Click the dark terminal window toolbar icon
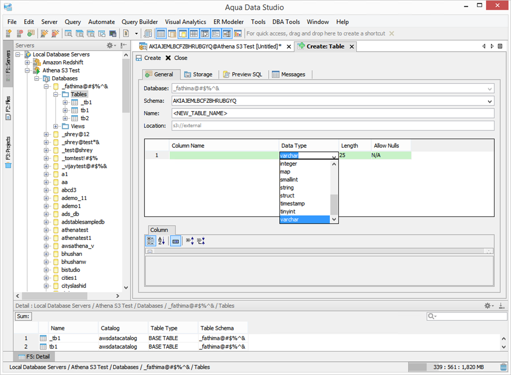The image size is (511, 375). [113, 33]
